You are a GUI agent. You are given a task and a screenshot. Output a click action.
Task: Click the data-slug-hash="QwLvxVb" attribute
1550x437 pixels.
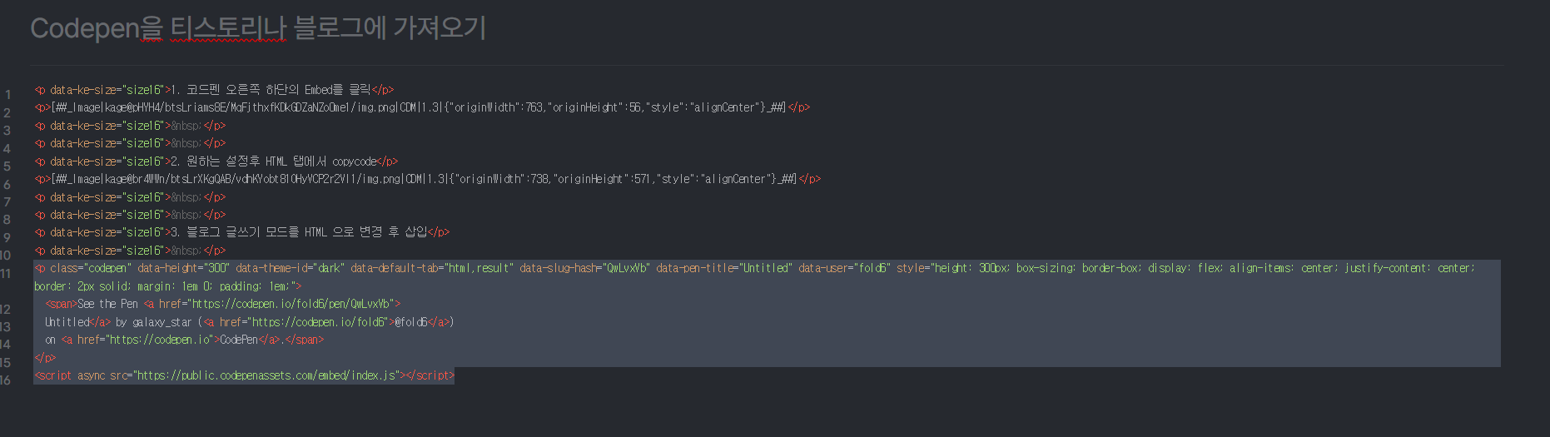(x=585, y=268)
